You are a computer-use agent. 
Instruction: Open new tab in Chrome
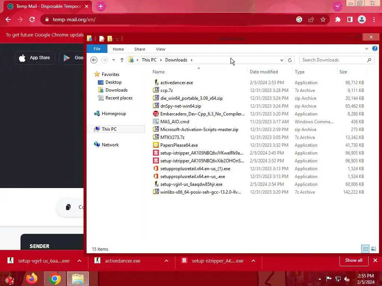click(x=101, y=7)
